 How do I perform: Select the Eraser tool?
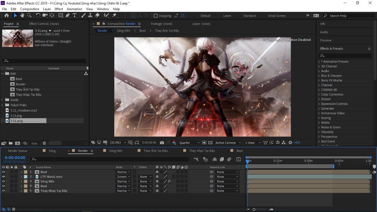click(97, 16)
